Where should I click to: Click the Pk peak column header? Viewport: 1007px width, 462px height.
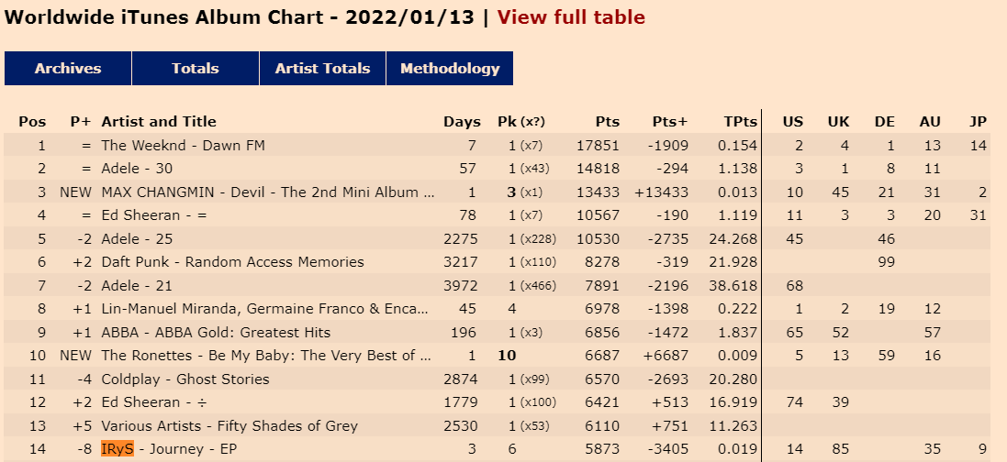[x=521, y=122]
